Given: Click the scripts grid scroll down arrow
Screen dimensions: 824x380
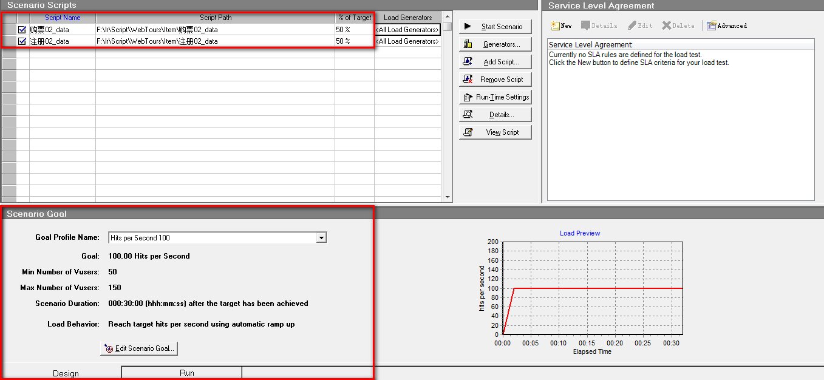Looking at the screenshot, I should tap(448, 197).
